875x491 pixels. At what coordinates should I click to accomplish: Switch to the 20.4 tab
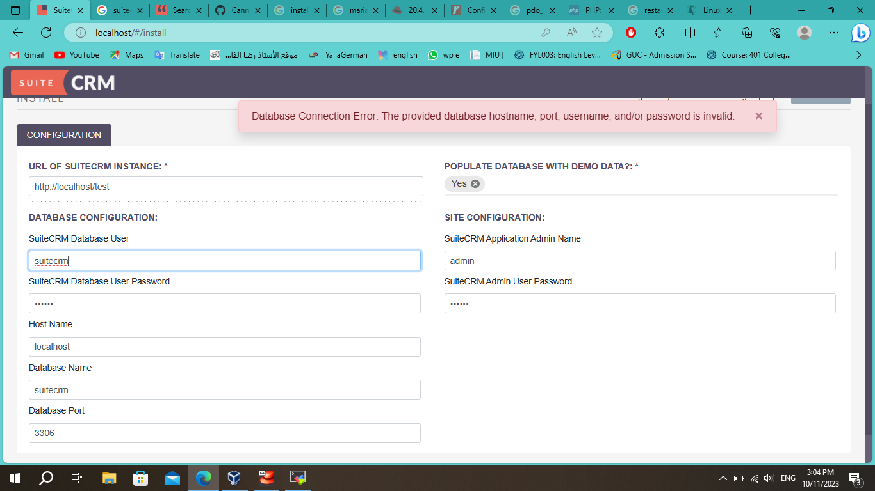[x=413, y=10]
